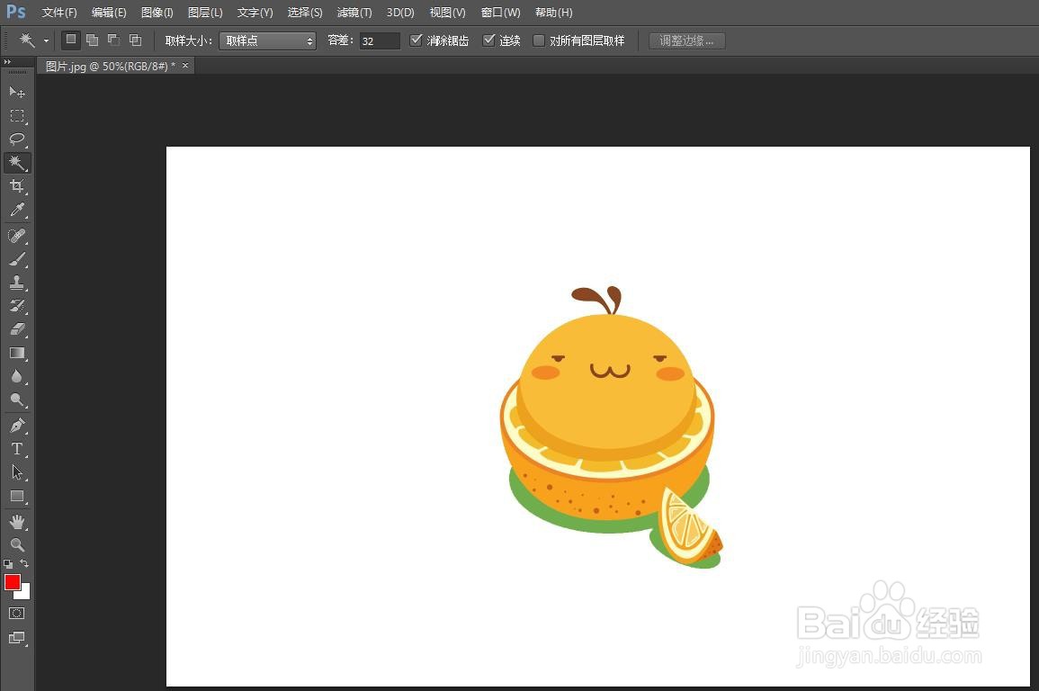Open the 视图(V) menu
The width and height of the screenshot is (1039, 691).
(447, 13)
